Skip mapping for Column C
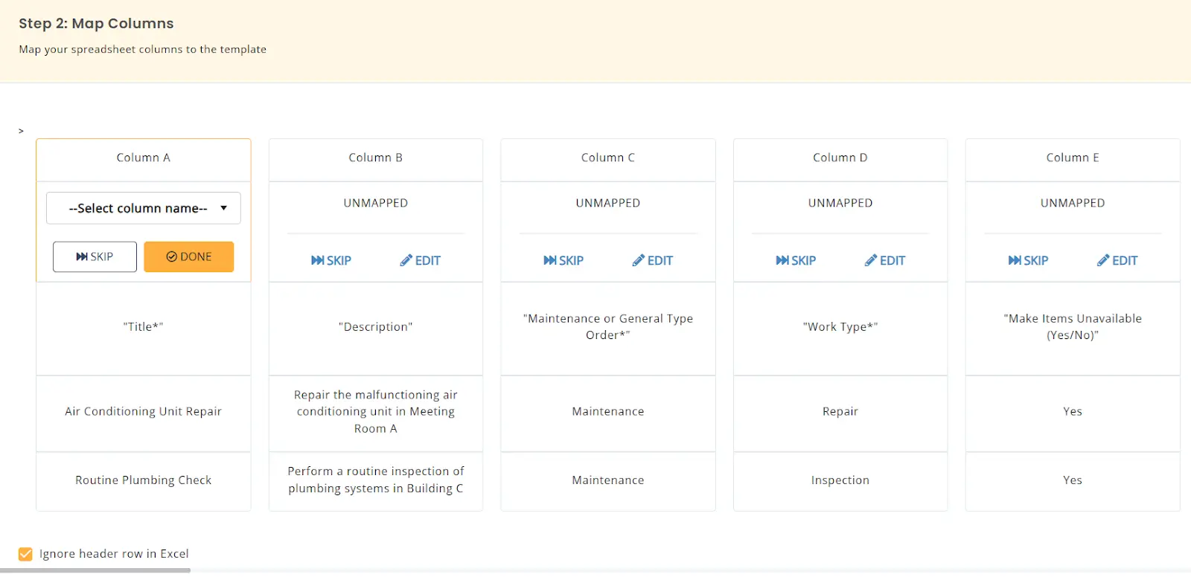The height and width of the screenshot is (577, 1191). point(563,260)
